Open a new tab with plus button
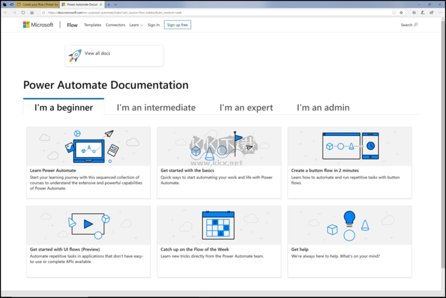446x298 pixels. [108, 4]
